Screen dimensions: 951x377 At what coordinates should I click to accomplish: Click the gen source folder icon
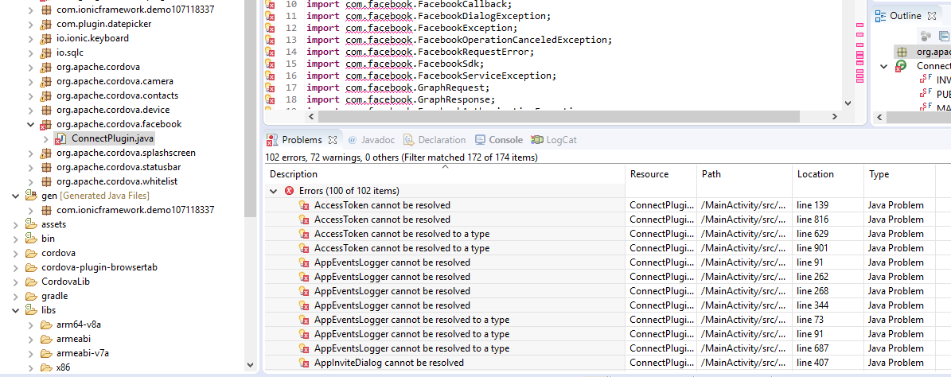click(31, 196)
